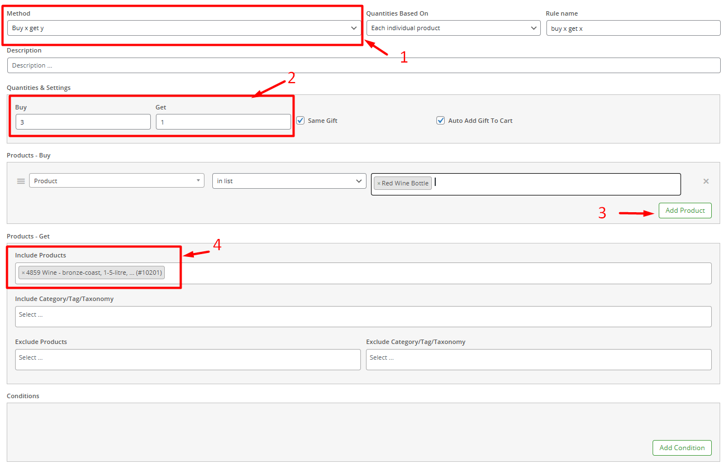Select the Buy quantity input
The height and width of the screenshot is (473, 728).
click(x=83, y=122)
